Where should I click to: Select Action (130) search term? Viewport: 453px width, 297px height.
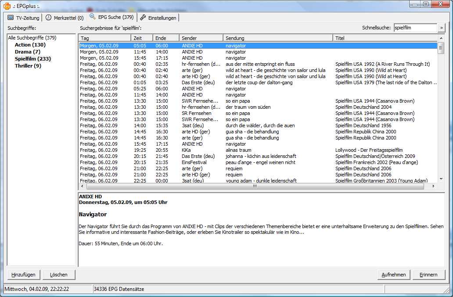30,45
